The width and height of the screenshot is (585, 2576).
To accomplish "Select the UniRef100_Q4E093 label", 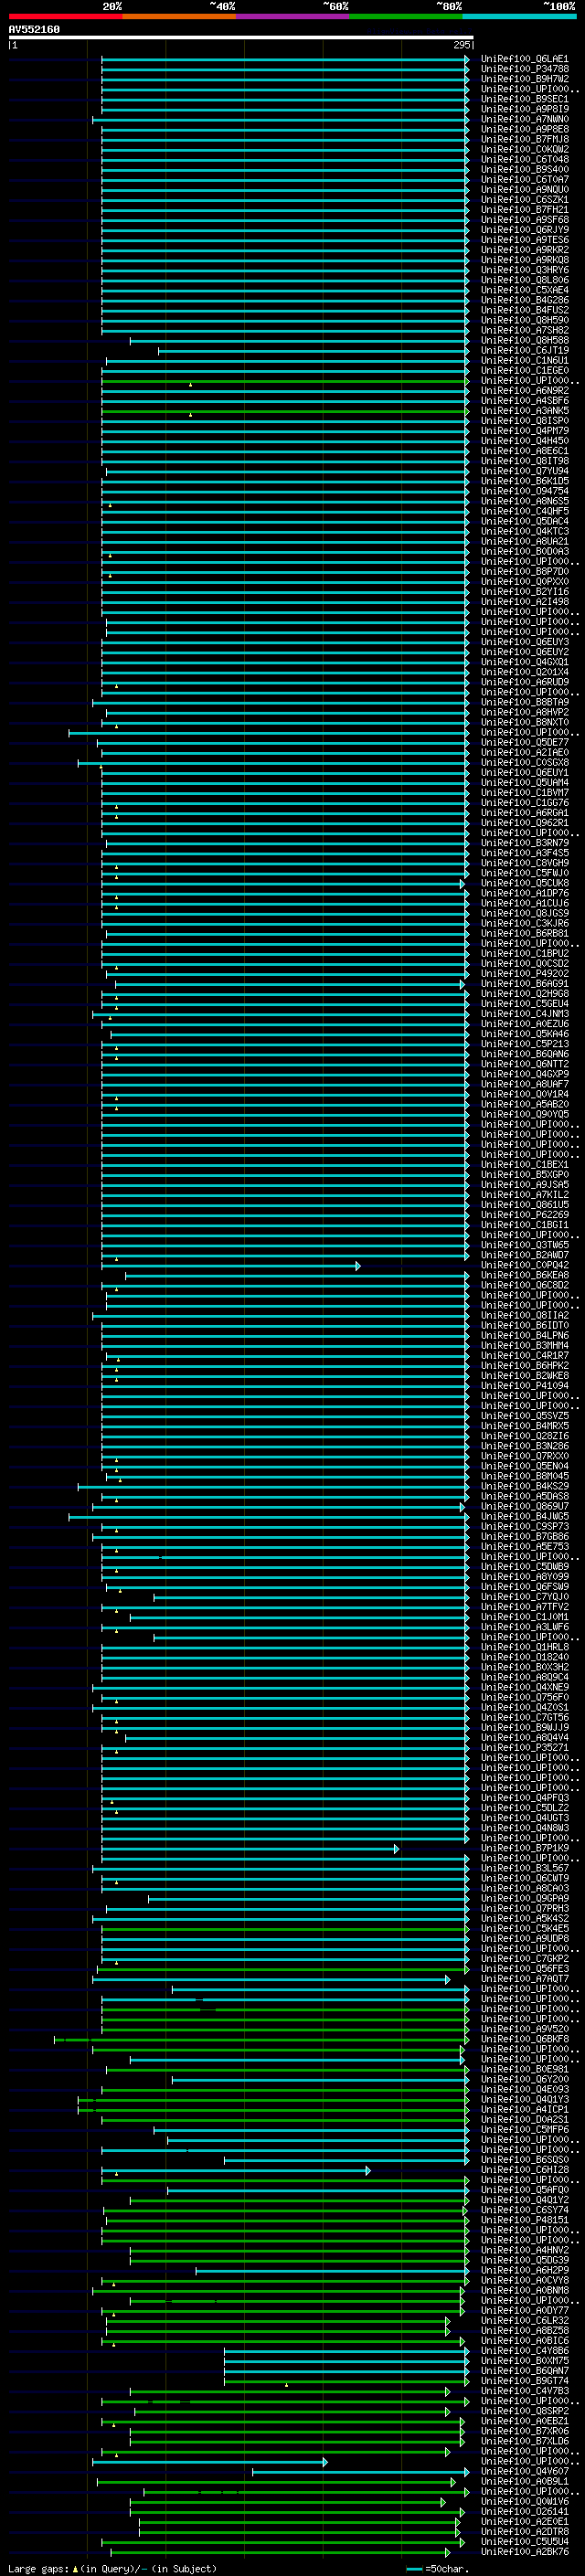I will (x=524, y=2089).
